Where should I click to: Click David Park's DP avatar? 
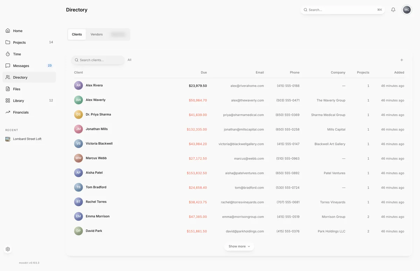pos(78,231)
